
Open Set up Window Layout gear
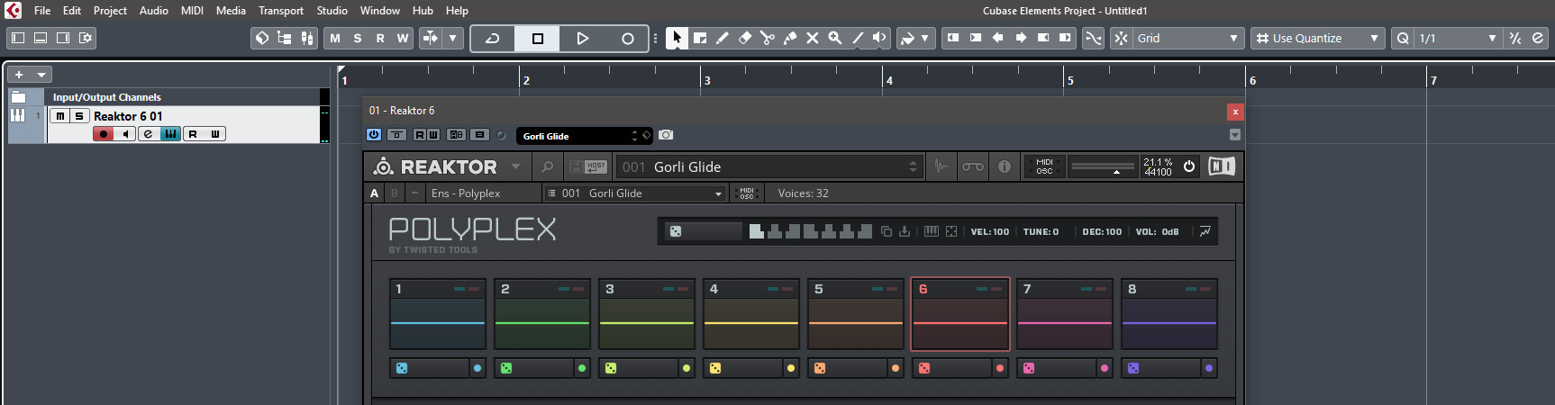[86, 38]
